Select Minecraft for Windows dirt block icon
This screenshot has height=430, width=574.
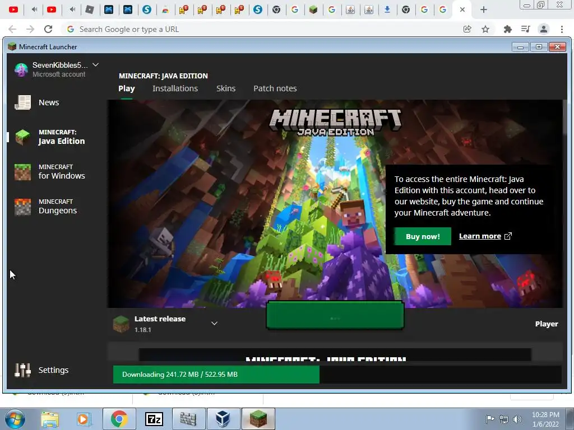coord(22,172)
